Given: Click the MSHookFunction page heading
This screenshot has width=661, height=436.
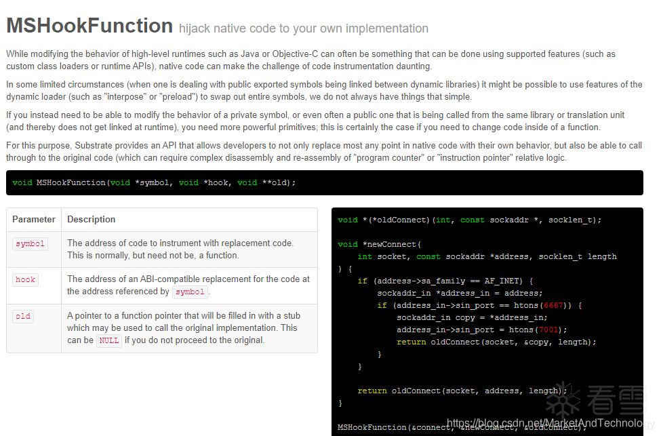Looking at the screenshot, I should (89, 26).
